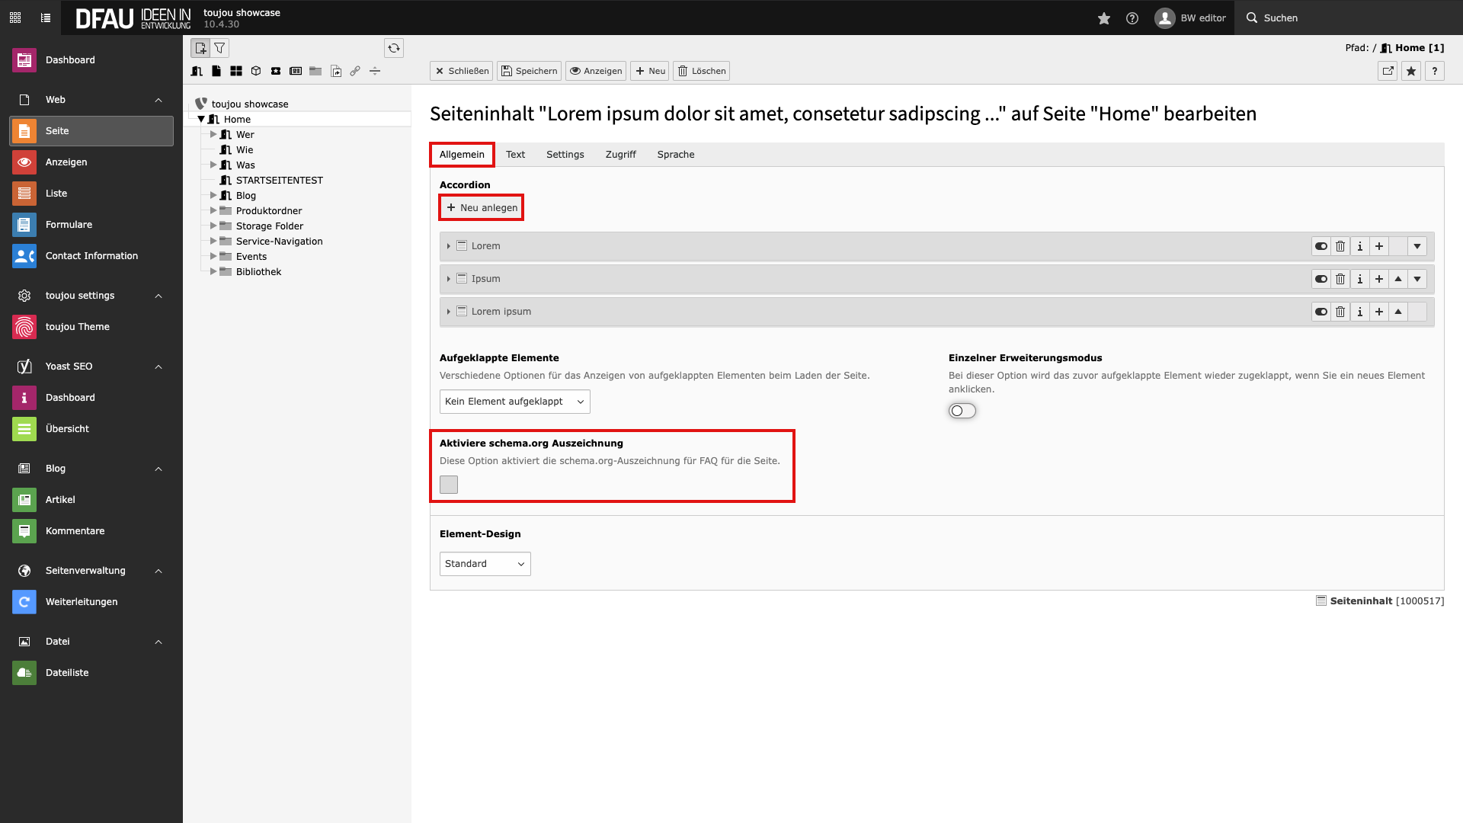Screen dimensions: 1463x823
Task: Click the Speichern button
Action: [529, 71]
